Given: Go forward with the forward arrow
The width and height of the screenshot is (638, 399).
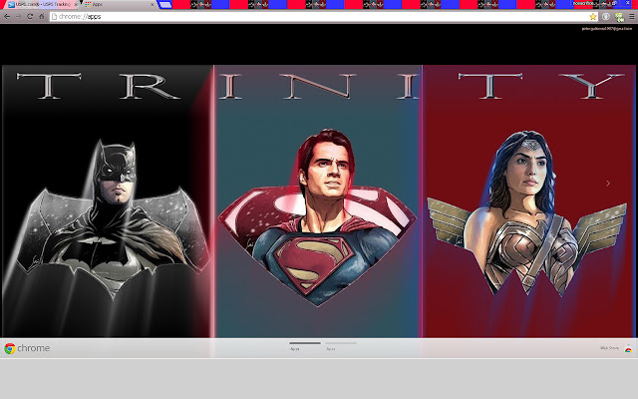Looking at the screenshot, I should point(18,17).
